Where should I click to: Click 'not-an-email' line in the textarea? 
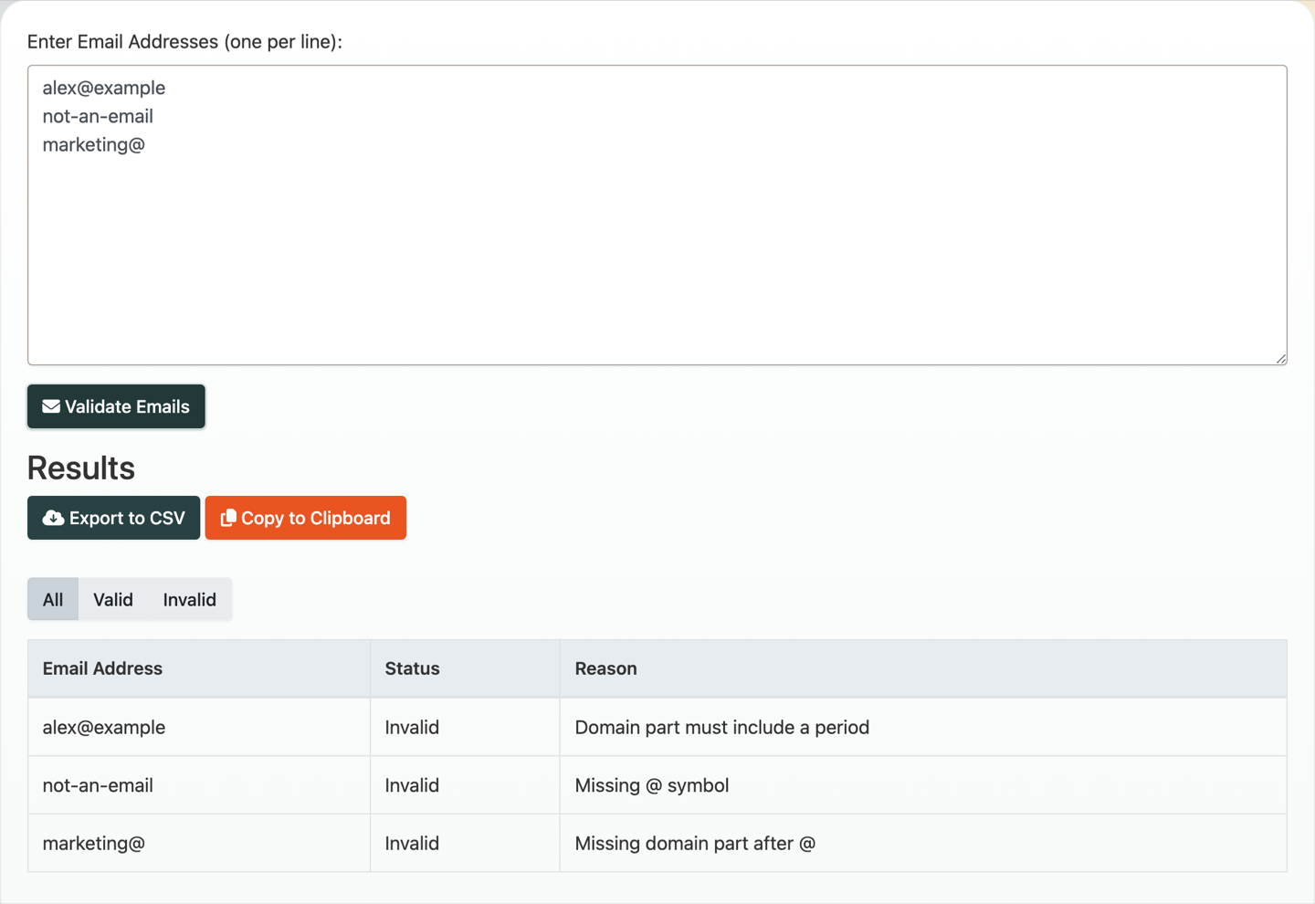[98, 116]
